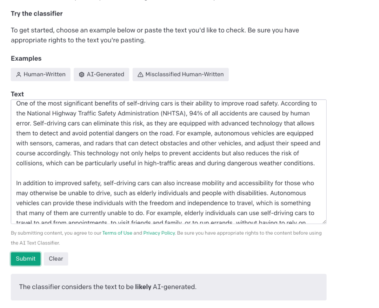Click the text area resize handle corner
This screenshot has width=379, height=308.
[x=324, y=222]
